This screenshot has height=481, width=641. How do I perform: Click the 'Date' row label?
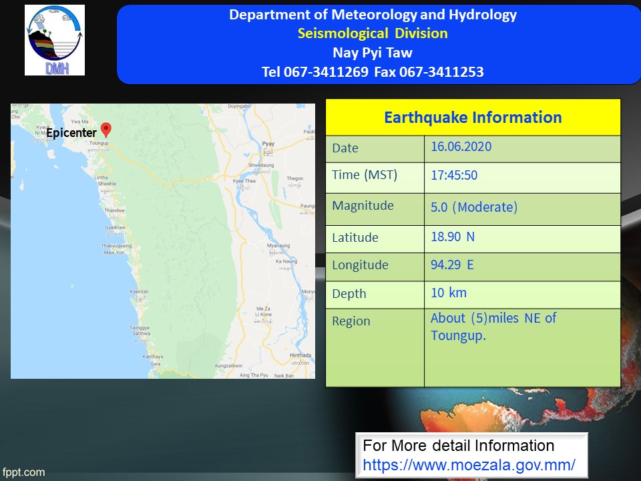345,148
